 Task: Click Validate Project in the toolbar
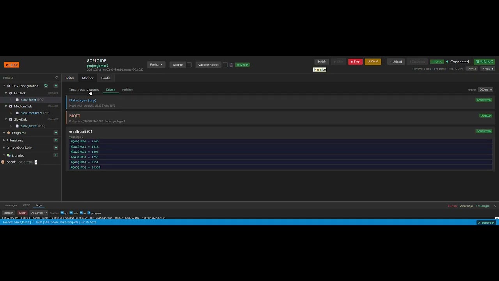208,64
